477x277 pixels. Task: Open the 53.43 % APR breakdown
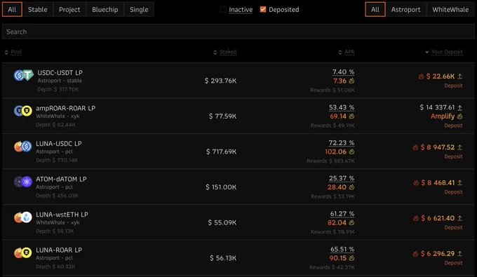(342, 107)
